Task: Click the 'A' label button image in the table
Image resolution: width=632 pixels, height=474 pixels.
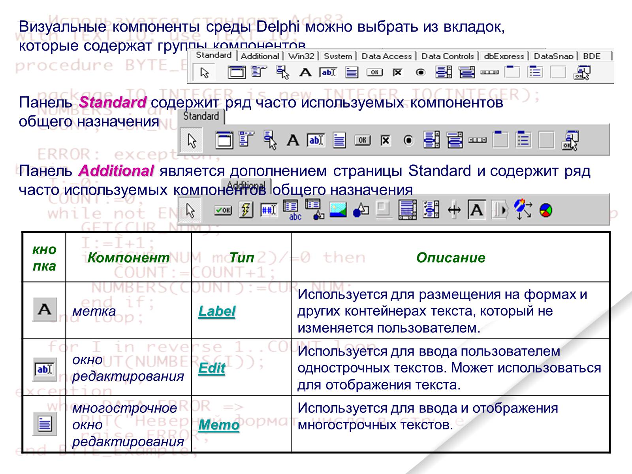Action: [45, 309]
